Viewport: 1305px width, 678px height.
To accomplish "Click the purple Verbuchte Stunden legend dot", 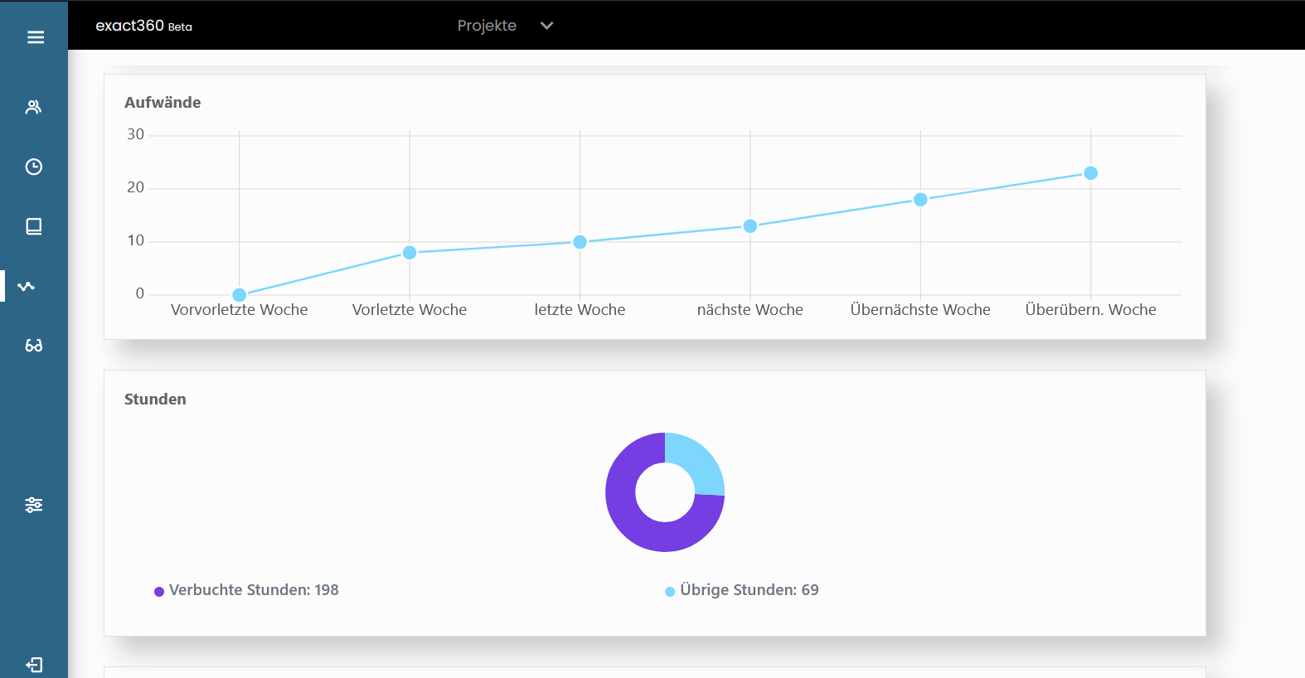I will (x=159, y=592).
